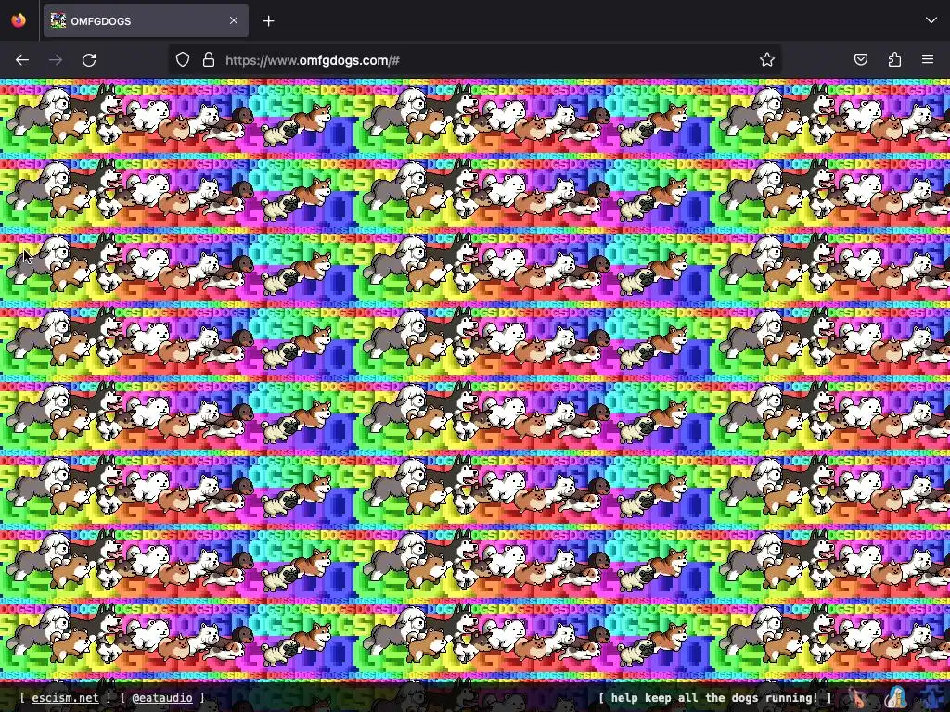The image size is (950, 712).
Task: Follow the escism.net link
Action: pyautogui.click(x=65, y=698)
